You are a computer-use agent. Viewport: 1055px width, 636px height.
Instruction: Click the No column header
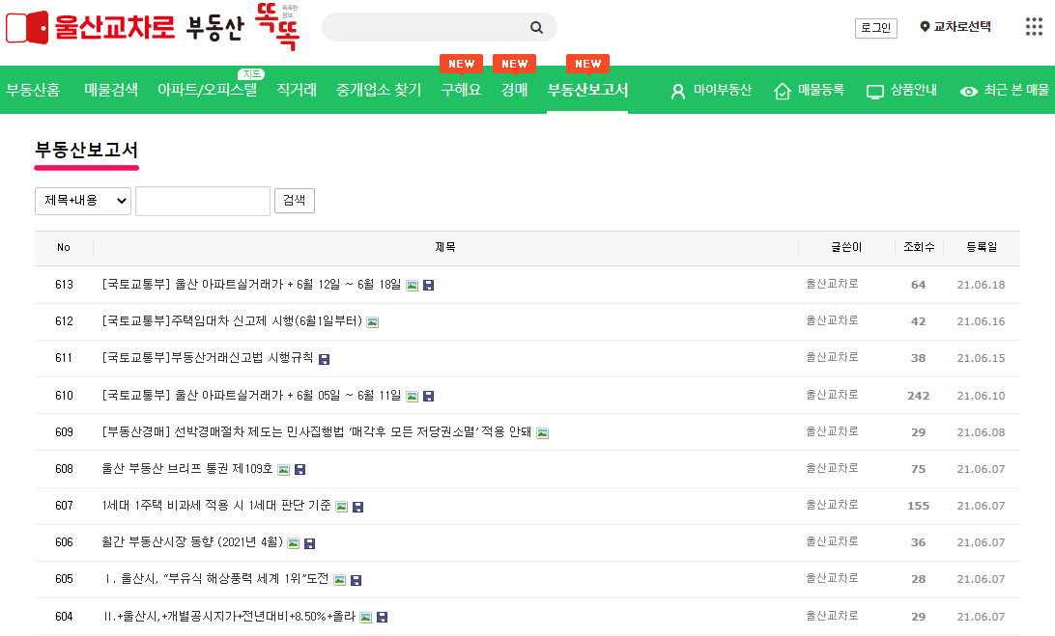[x=64, y=247]
